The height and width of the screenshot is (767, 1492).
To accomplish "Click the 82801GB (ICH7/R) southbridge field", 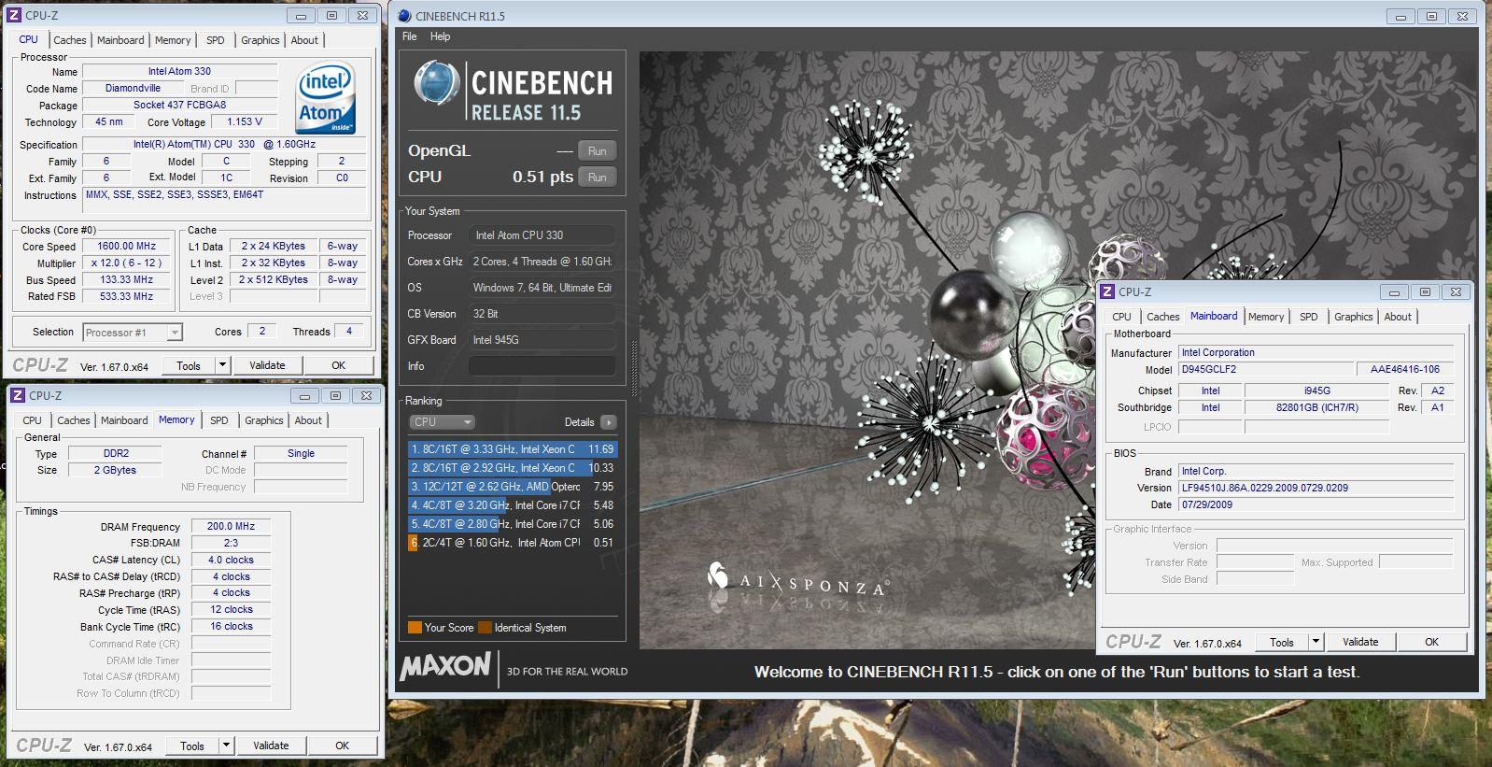I will click(x=1317, y=407).
